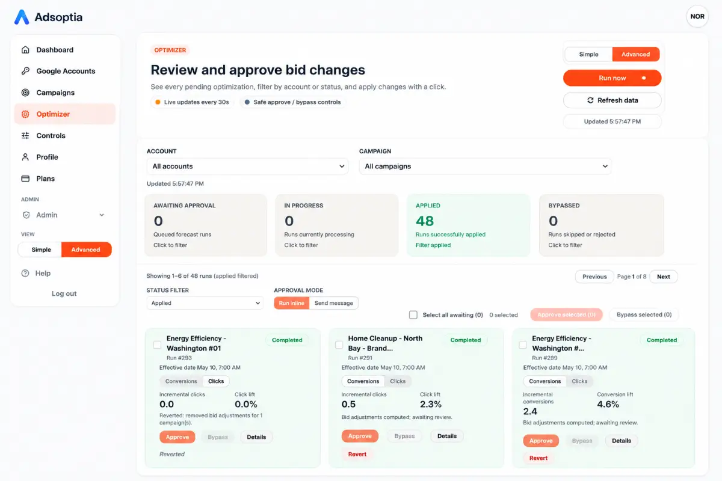
Task: Select Clicks tab on Run #293
Action: point(216,381)
